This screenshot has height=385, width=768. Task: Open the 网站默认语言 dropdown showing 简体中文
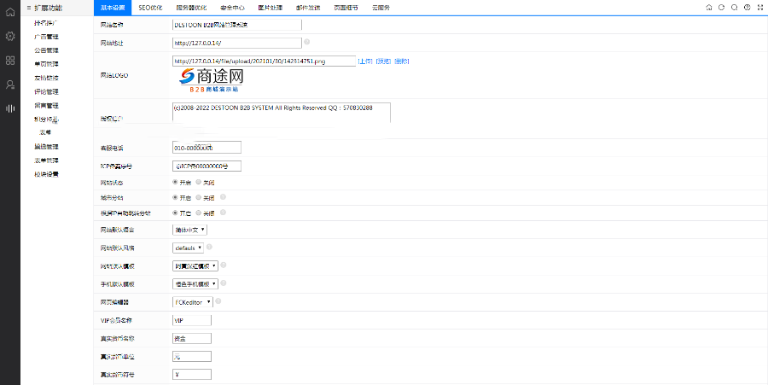pos(190,230)
